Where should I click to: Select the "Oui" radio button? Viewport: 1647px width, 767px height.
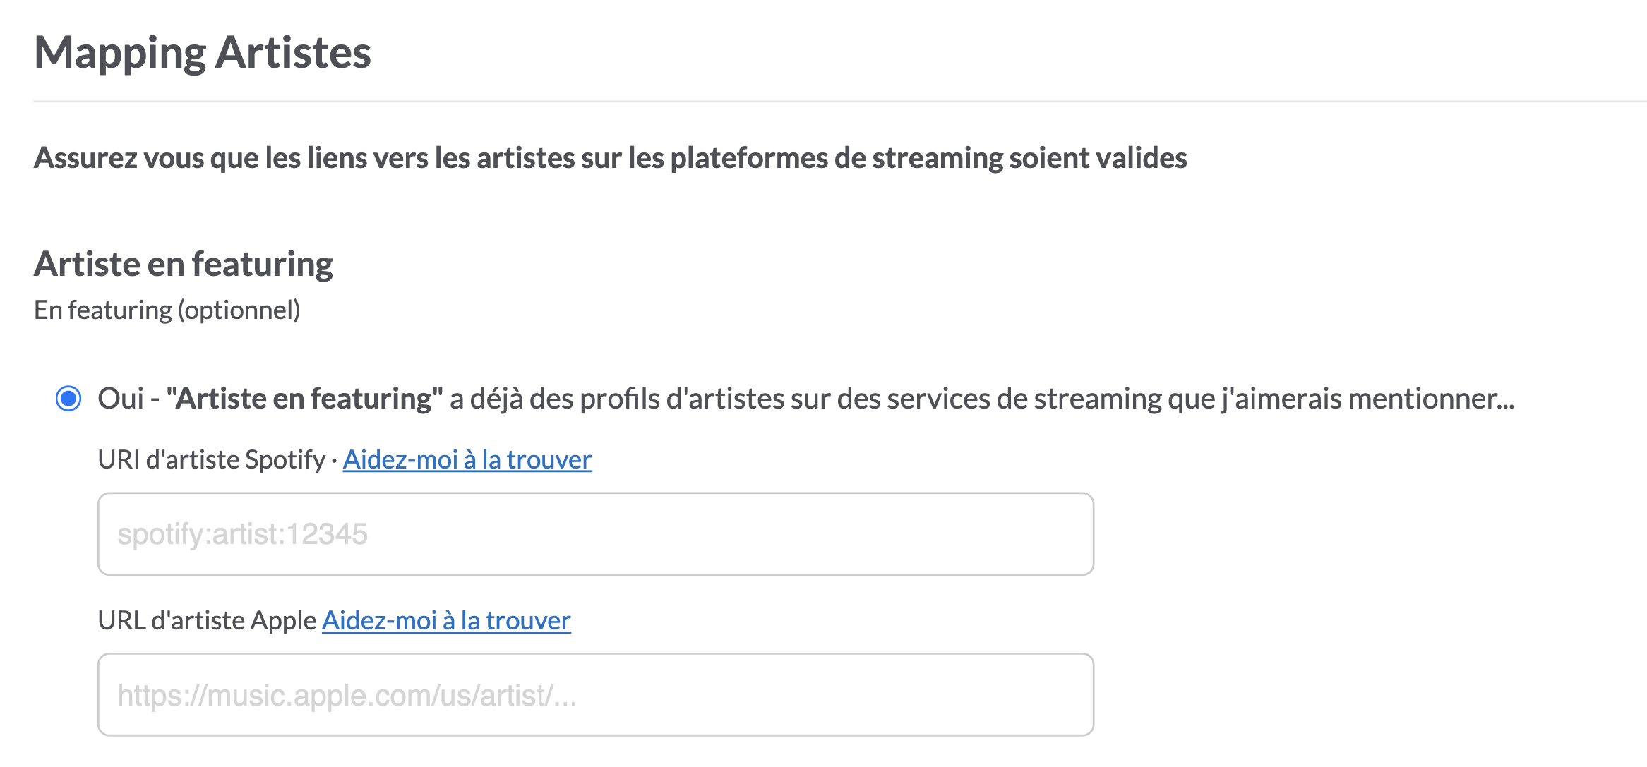click(68, 399)
